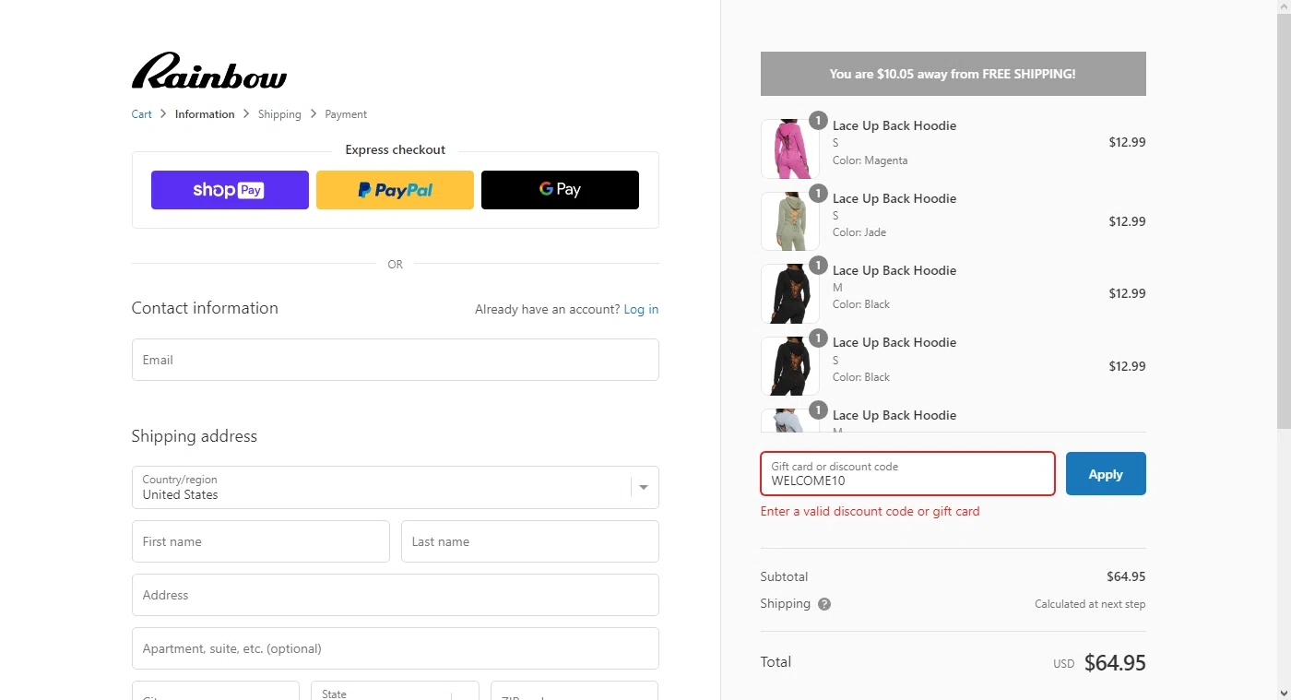Focus the Email input field
The width and height of the screenshot is (1291, 700).
(x=395, y=360)
